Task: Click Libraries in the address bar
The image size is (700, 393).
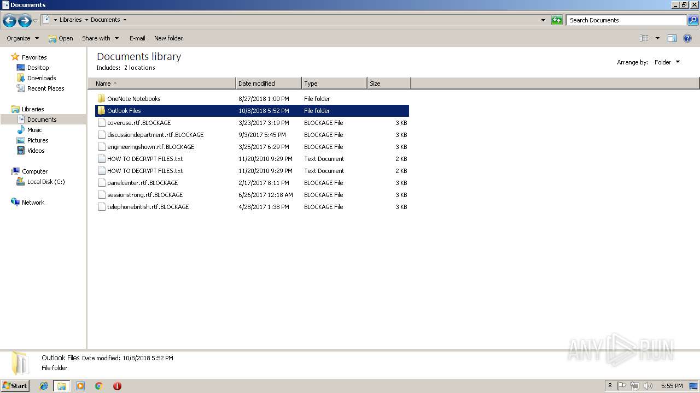Action: [71, 20]
